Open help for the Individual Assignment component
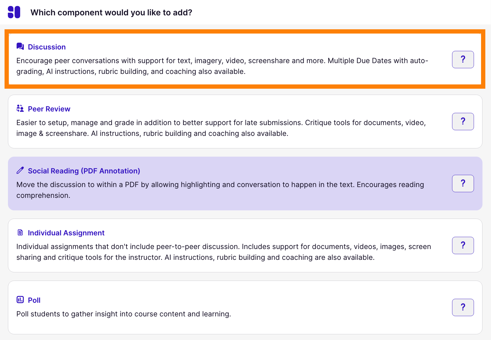 pyautogui.click(x=463, y=245)
